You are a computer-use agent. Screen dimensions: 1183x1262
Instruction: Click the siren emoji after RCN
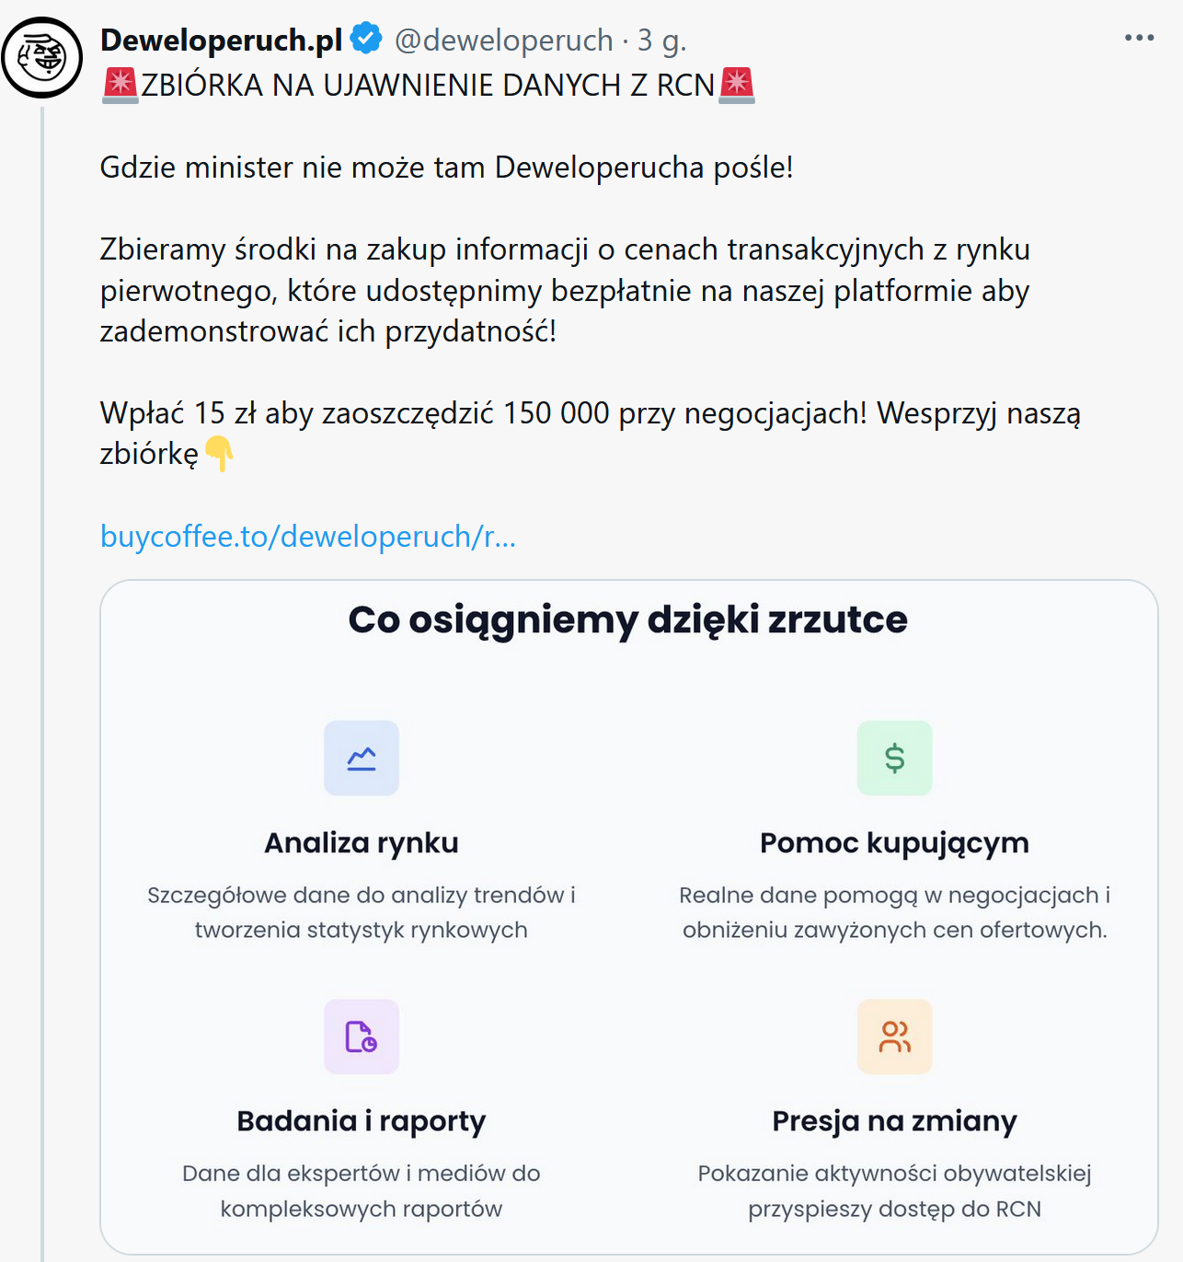pos(736,85)
